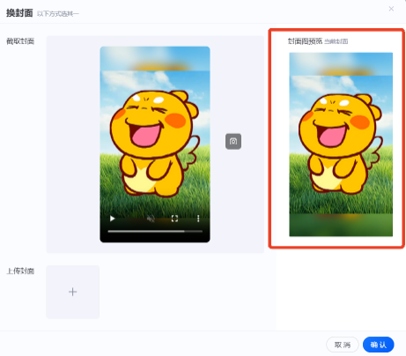The height and width of the screenshot is (356, 406).
Task: Click the 确认 confirm button
Action: [379, 345]
